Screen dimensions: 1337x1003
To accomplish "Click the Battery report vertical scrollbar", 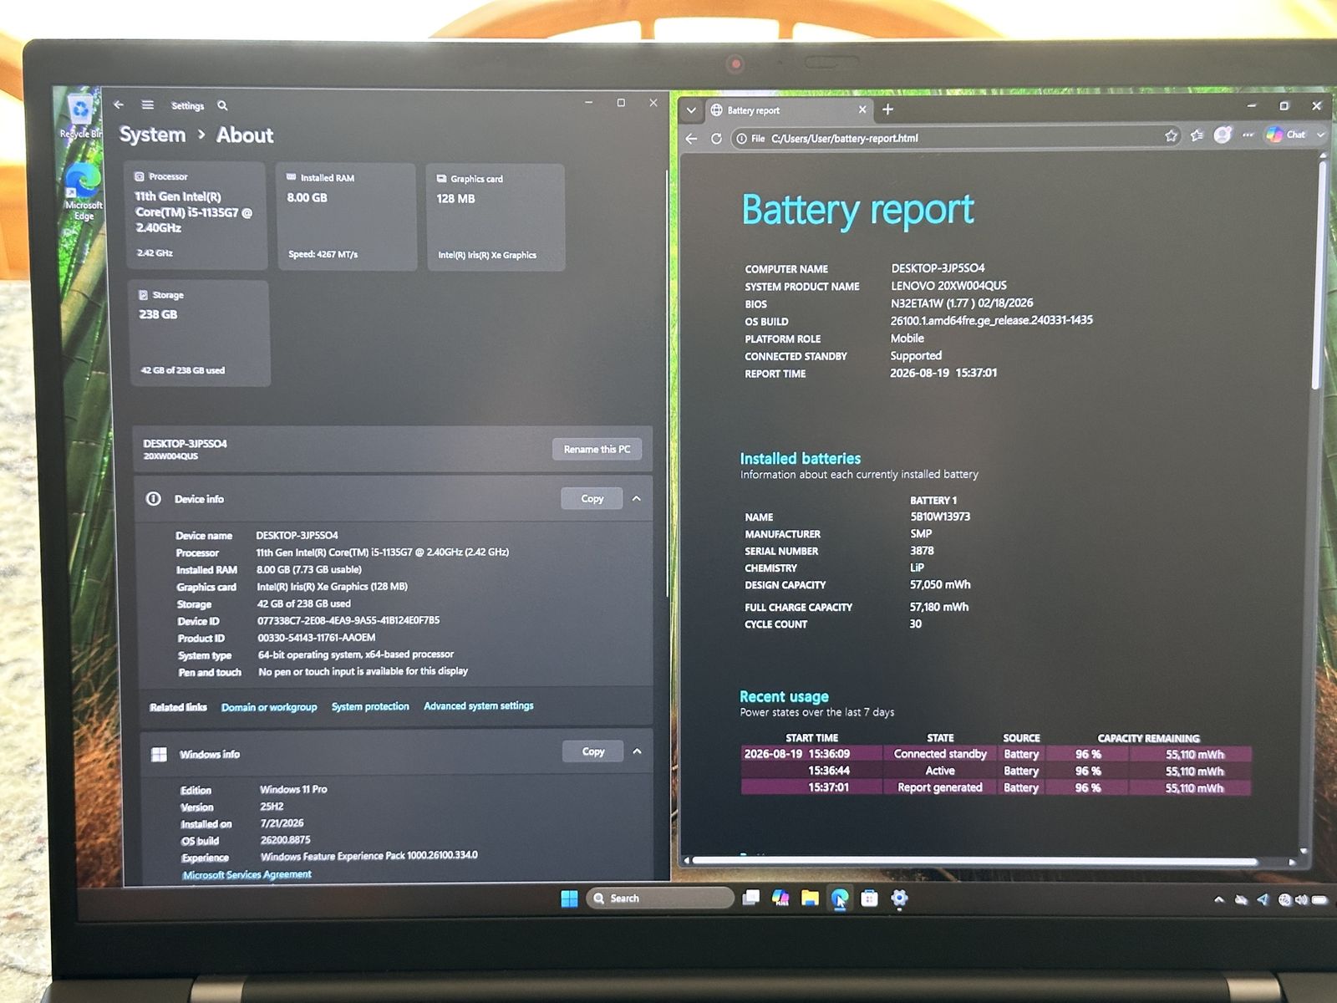I will (x=1318, y=276).
